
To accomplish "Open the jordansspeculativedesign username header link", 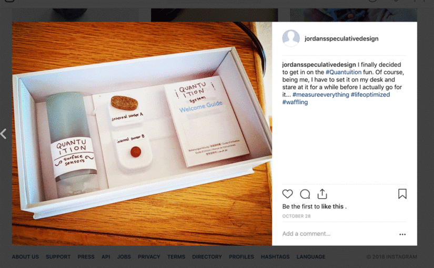I will tap(341, 39).
